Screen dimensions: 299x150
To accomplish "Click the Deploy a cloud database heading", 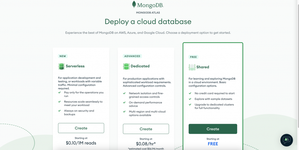I will click(x=148, y=22).
